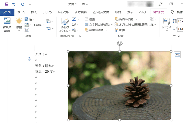The image size is (183, 123).
Task: Save the document with the floppy icon
Action: pos(7,4)
